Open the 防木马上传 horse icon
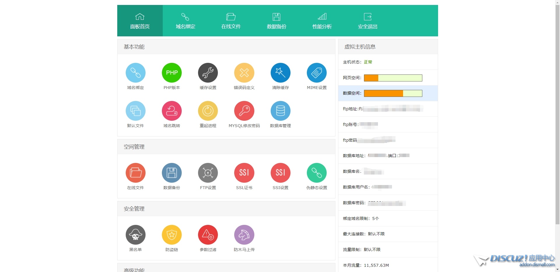The height and width of the screenshot is (272, 560). coord(244,235)
